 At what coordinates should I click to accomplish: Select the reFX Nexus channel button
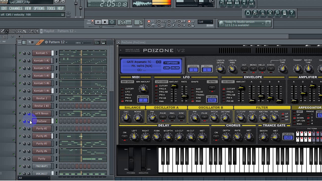click(42, 113)
